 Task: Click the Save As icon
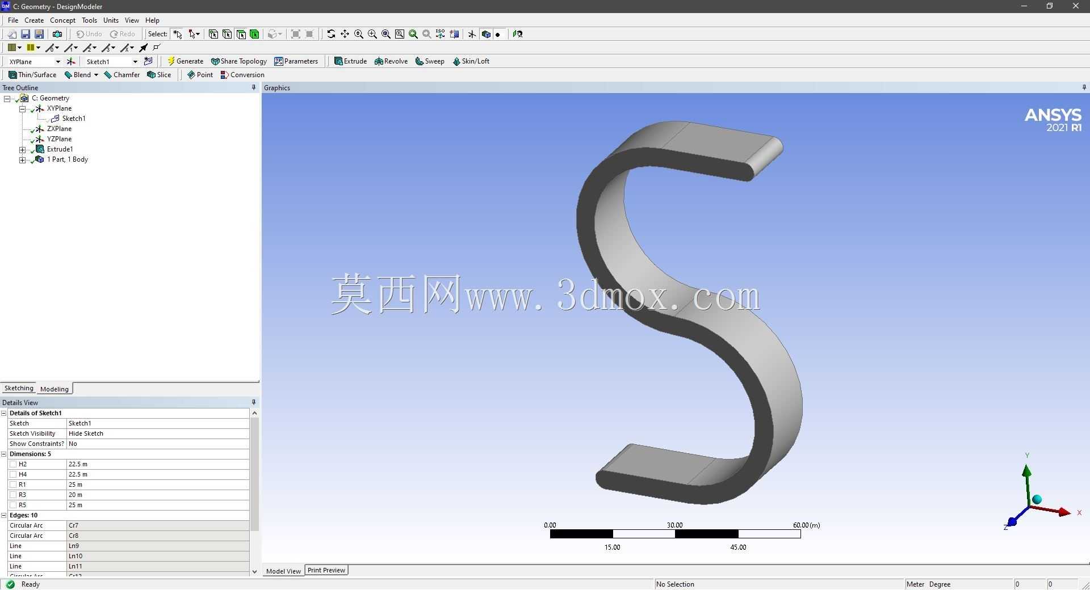(x=39, y=34)
